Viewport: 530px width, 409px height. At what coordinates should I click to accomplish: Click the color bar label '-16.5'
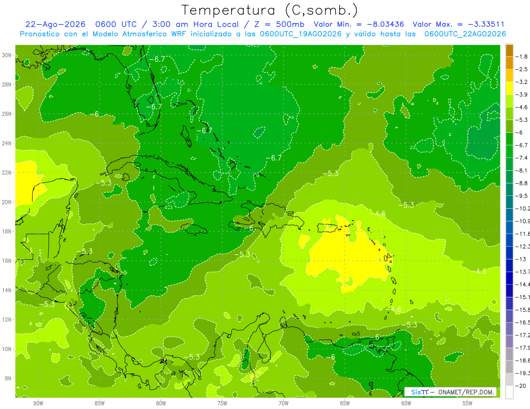click(x=523, y=322)
